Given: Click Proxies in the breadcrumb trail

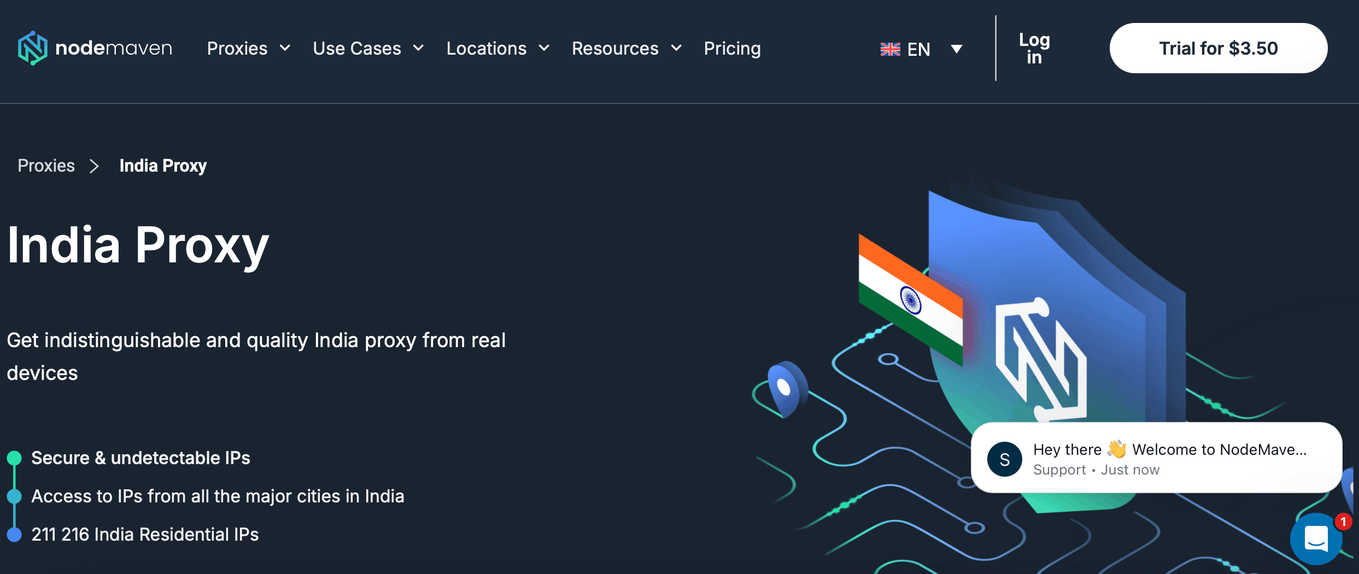Looking at the screenshot, I should 46,165.
